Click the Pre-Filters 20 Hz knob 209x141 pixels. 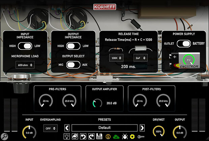(46, 101)
